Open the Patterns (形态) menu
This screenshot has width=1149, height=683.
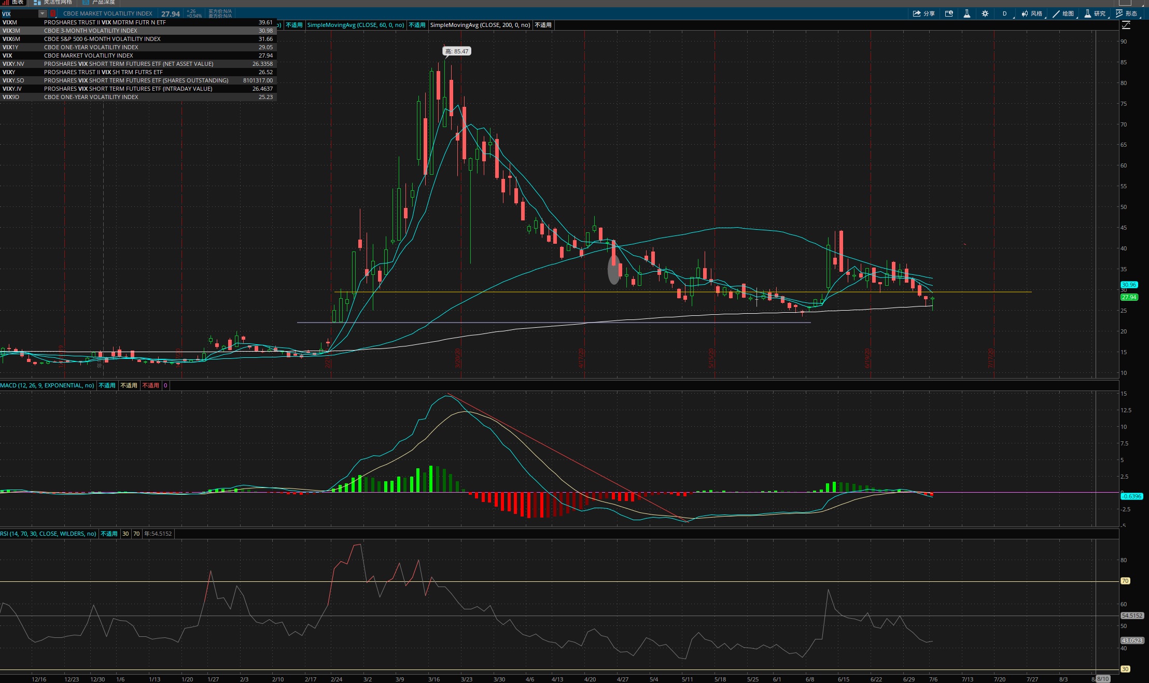point(1127,13)
